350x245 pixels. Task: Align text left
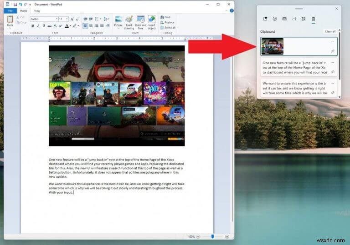point(85,26)
